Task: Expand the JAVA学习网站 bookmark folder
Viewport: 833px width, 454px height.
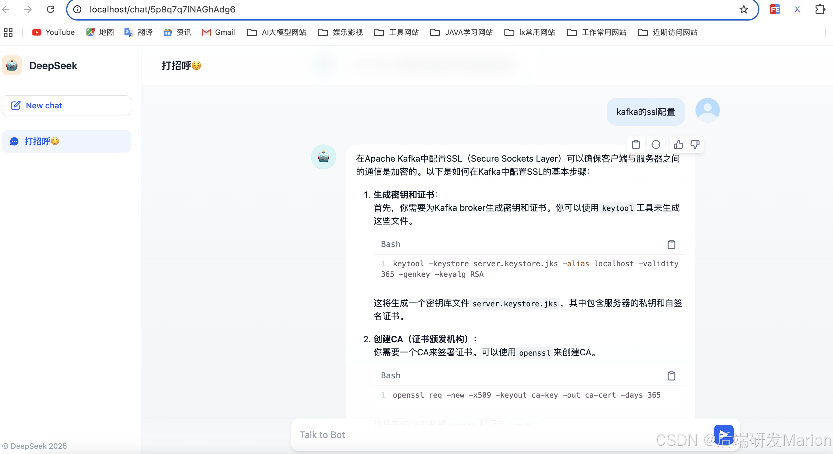Action: click(x=461, y=32)
